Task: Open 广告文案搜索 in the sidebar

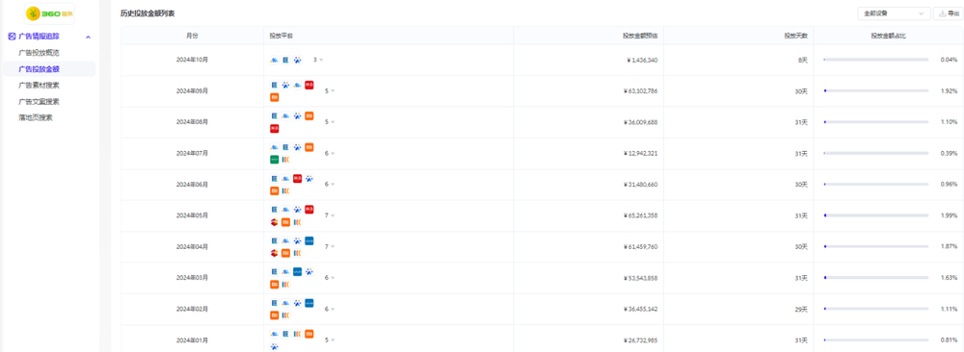Action: click(39, 102)
